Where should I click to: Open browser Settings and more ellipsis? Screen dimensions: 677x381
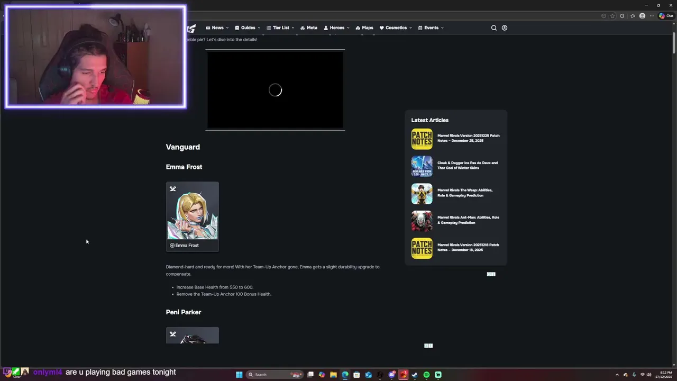click(x=652, y=16)
